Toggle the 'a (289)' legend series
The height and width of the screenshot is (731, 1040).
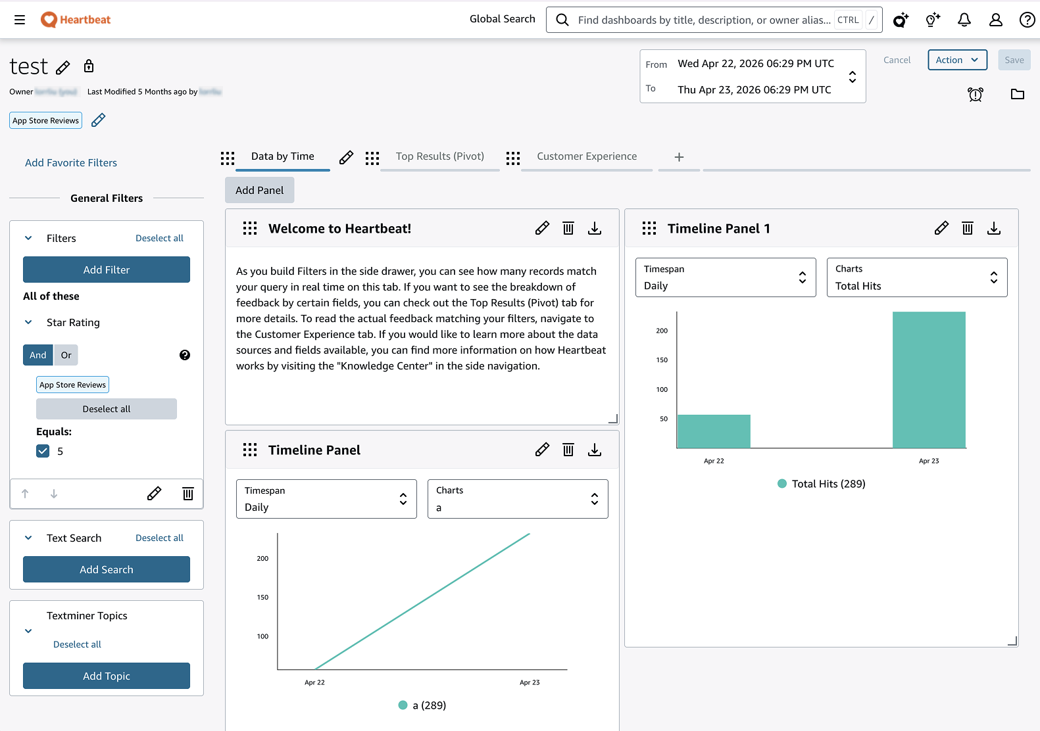(x=422, y=705)
